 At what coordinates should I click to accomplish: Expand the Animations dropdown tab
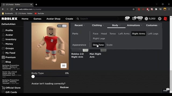click(134, 25)
